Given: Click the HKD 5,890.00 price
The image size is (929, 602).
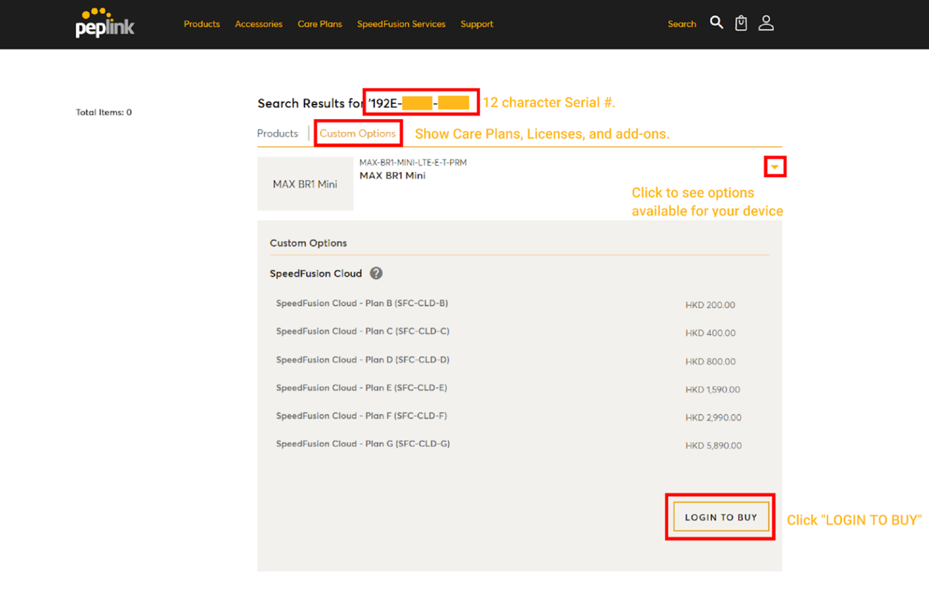Looking at the screenshot, I should [x=713, y=445].
